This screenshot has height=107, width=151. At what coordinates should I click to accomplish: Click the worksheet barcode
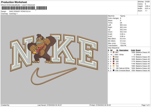(x=24, y=8)
